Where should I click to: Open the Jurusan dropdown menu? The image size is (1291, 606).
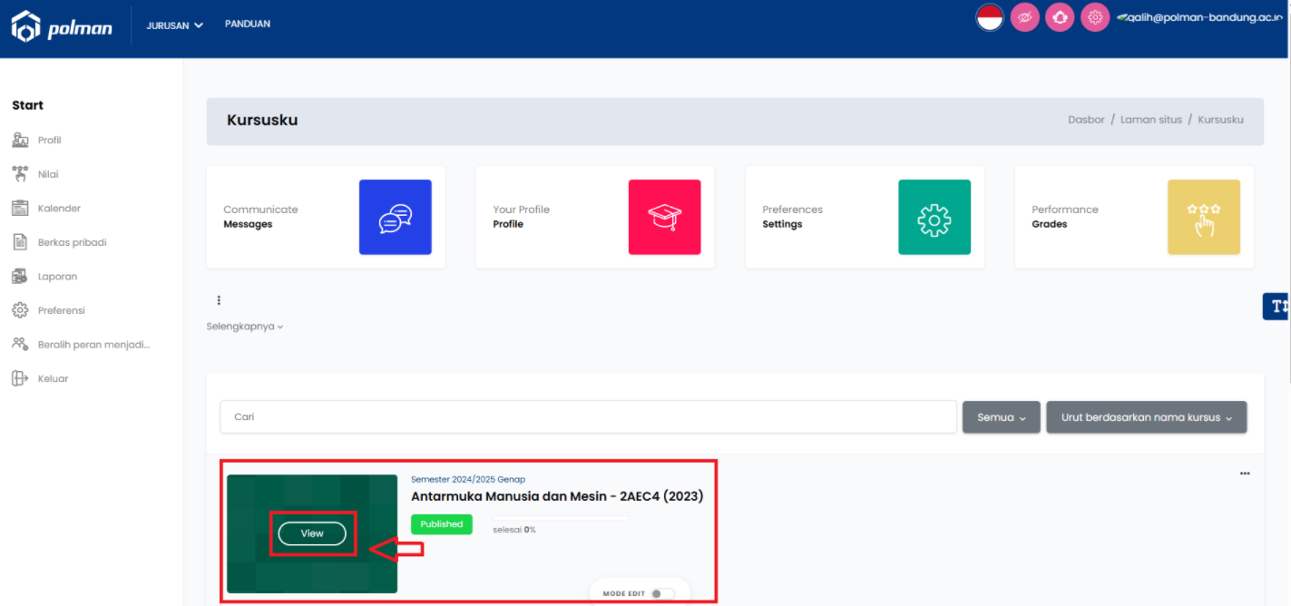click(x=174, y=25)
